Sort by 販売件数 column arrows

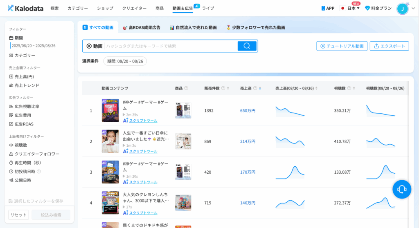pos(228,88)
